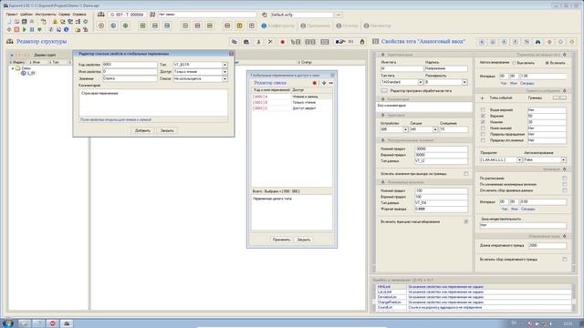Image resolution: width=584 pixels, height=328 pixels.
Task: Click the first icon in tag properties toolbar
Action: [482, 42]
